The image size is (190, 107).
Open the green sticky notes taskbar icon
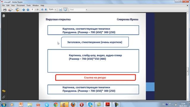point(99,105)
